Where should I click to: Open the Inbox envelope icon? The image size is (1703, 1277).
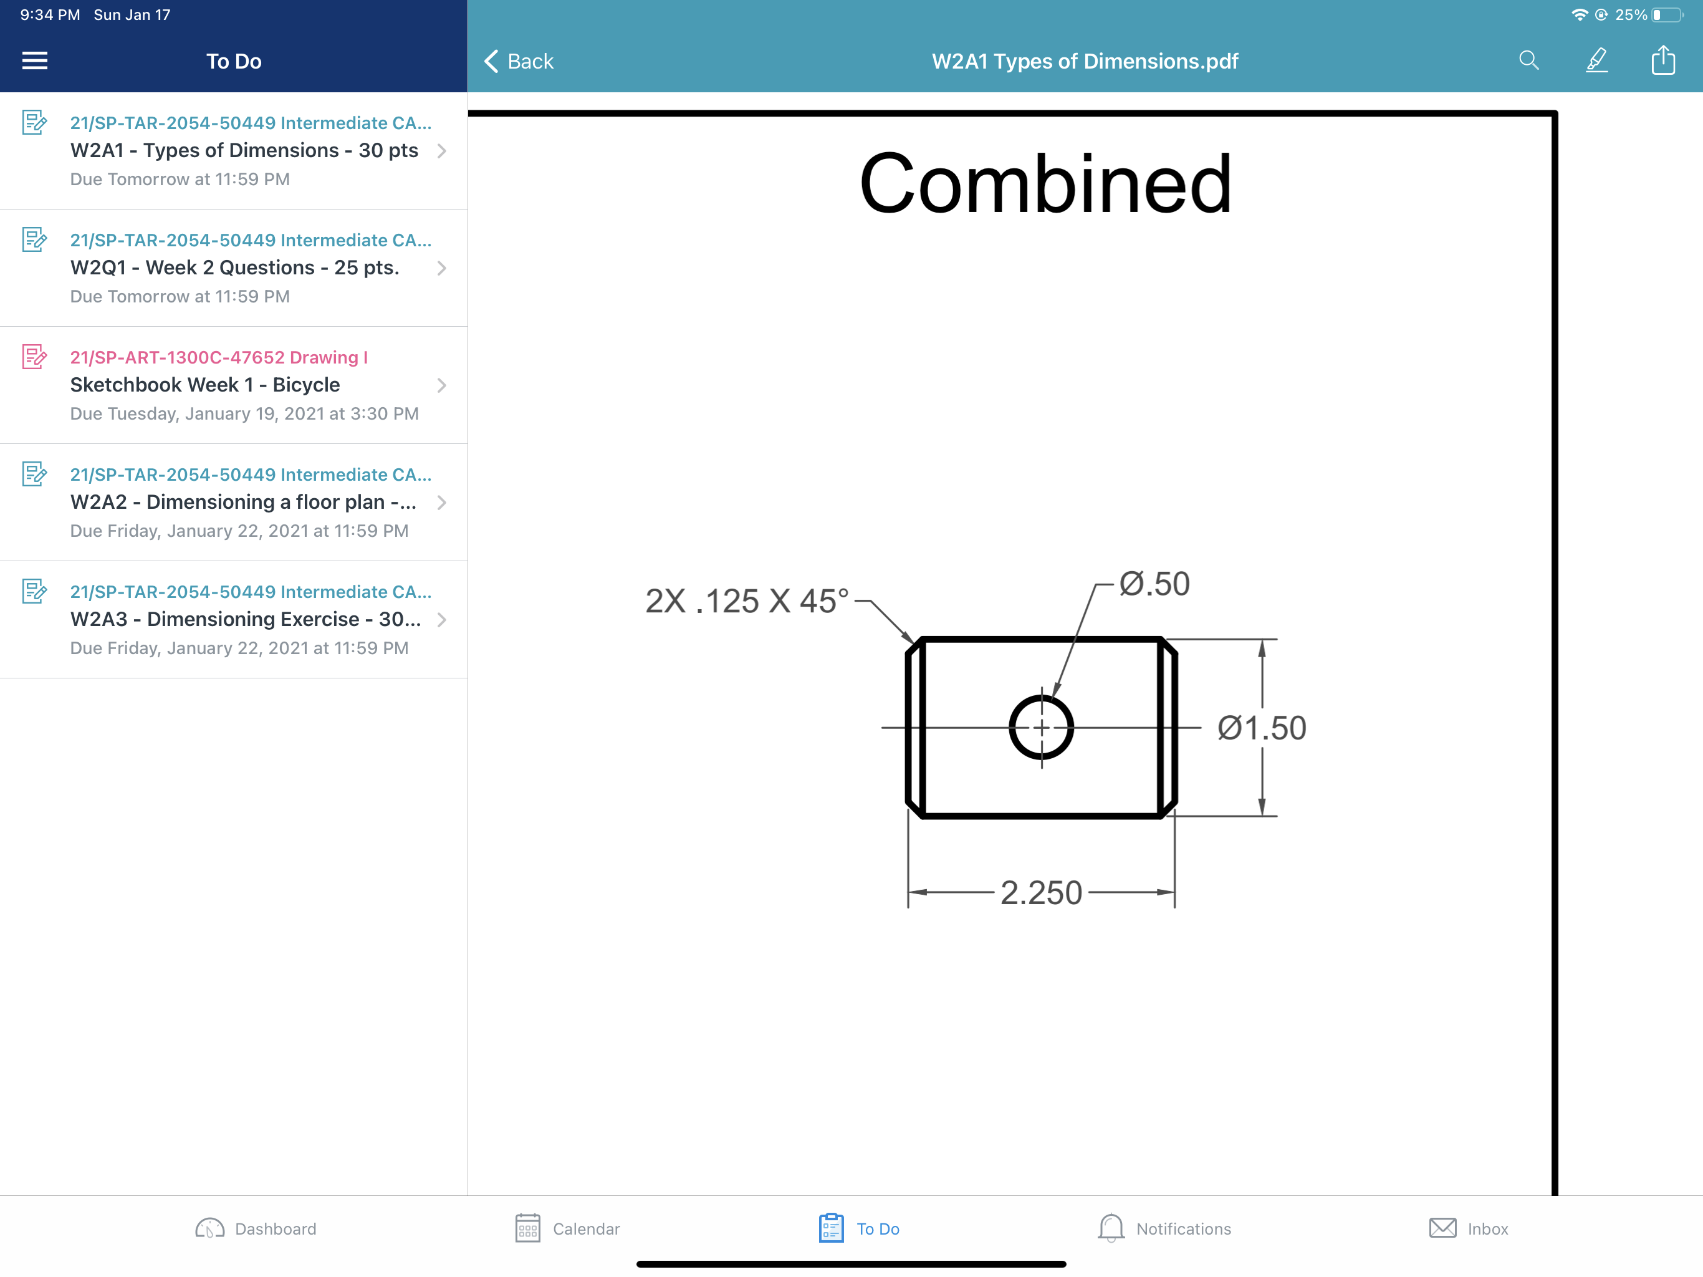[1444, 1228]
